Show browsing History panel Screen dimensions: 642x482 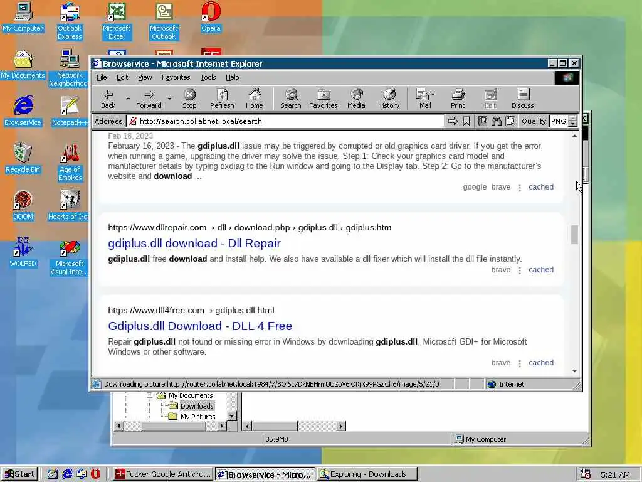click(389, 99)
